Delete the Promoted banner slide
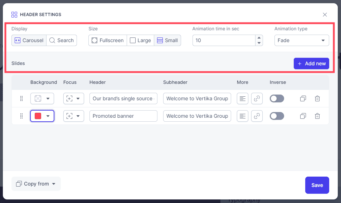 (x=317, y=116)
